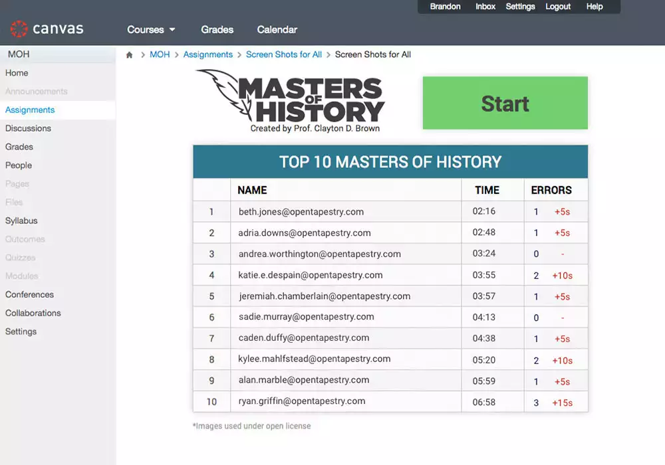Open Grades in the top navigation
665x465 pixels.
click(217, 30)
